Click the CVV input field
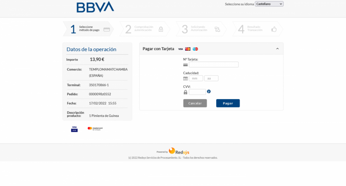Screen dimensions: 346x186 click(x=197, y=92)
